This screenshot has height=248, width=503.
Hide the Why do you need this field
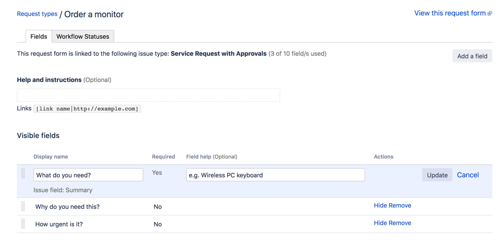click(x=380, y=205)
